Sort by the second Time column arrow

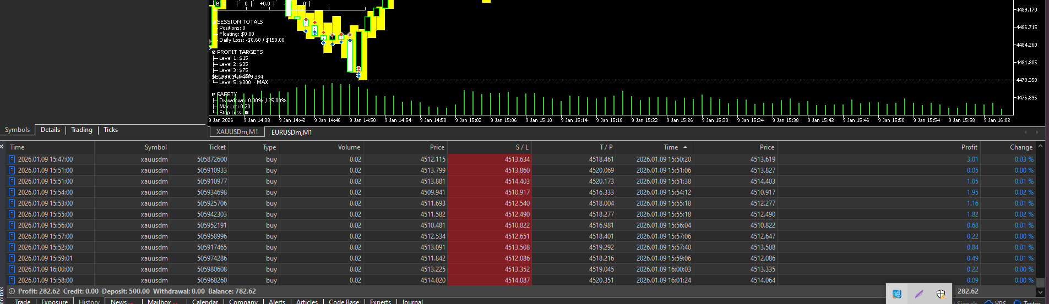pyautogui.click(x=685, y=147)
